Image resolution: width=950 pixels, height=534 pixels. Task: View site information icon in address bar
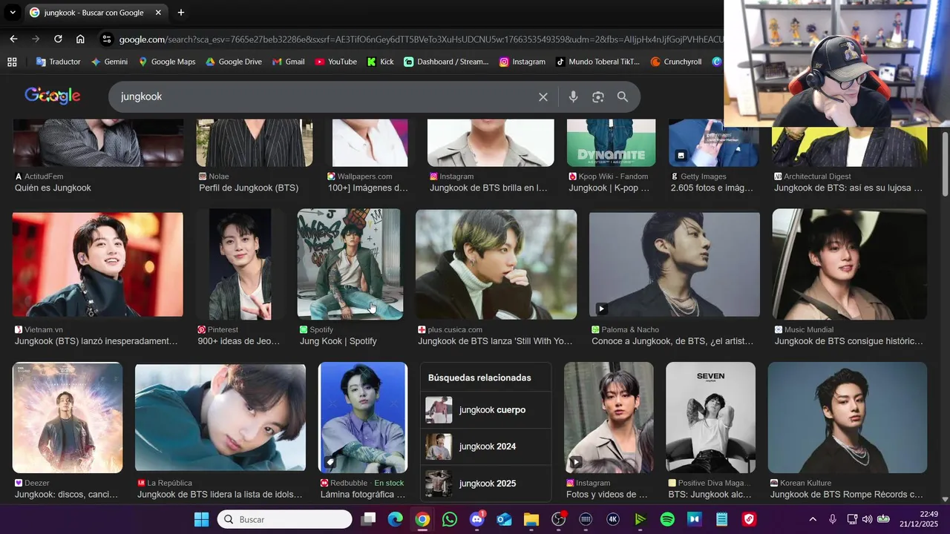pyautogui.click(x=106, y=39)
